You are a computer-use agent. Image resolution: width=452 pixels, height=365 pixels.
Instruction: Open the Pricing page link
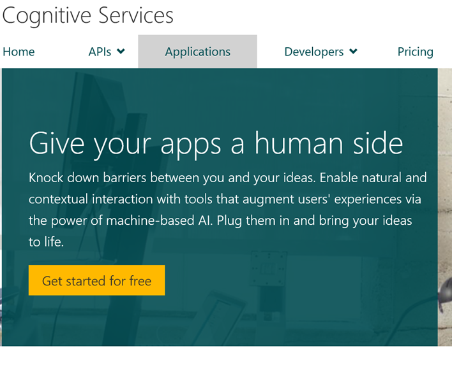416,52
